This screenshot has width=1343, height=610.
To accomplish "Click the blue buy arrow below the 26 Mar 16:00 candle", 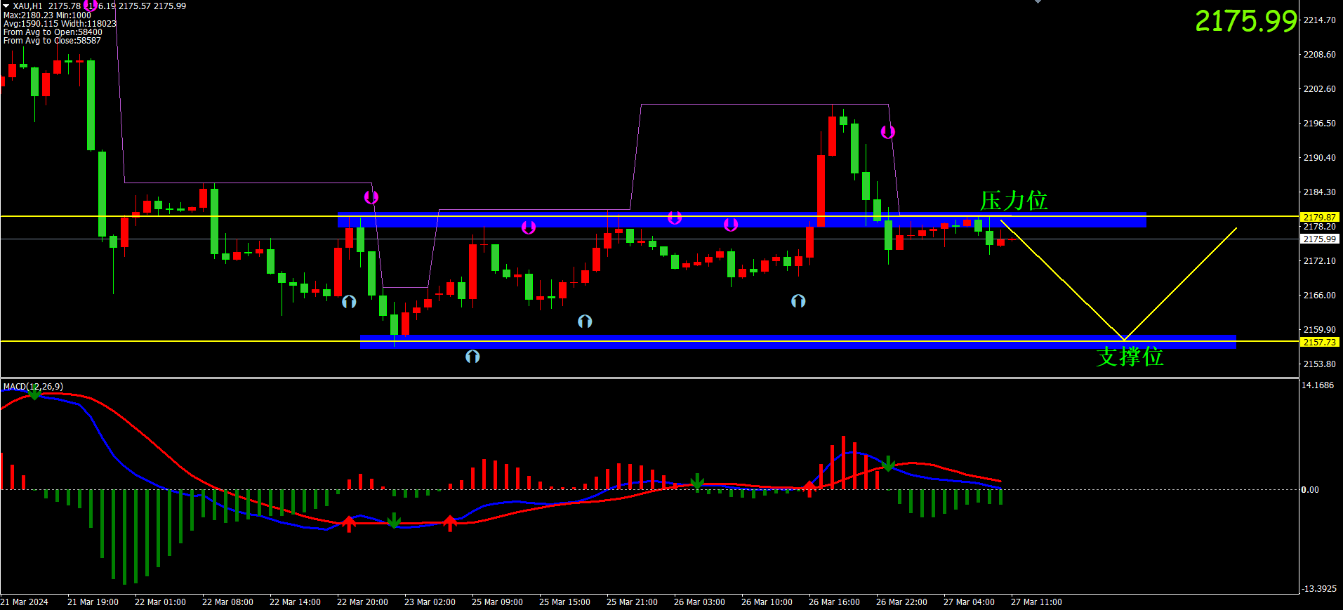I will point(798,301).
